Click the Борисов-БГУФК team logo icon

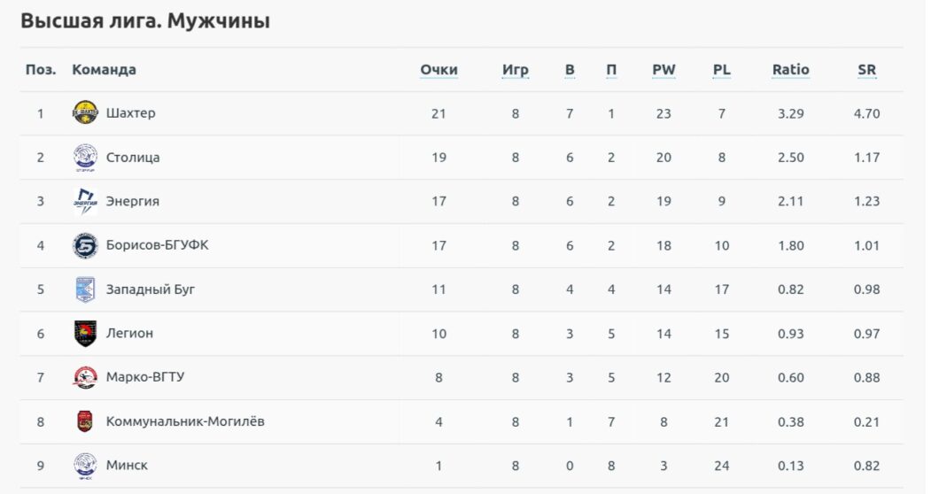pos(85,245)
